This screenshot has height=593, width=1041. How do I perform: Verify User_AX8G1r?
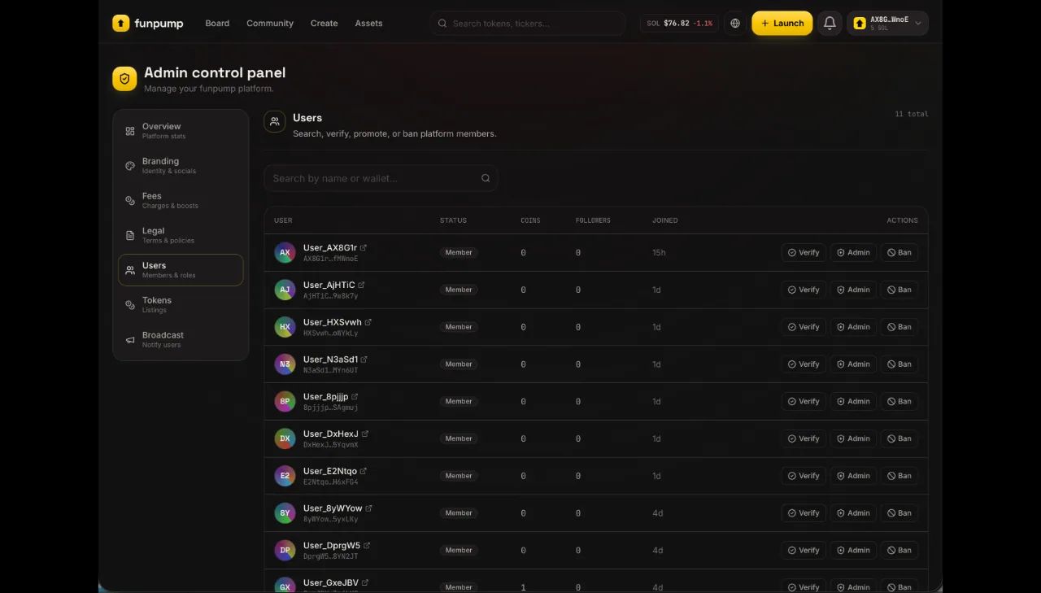pyautogui.click(x=804, y=253)
